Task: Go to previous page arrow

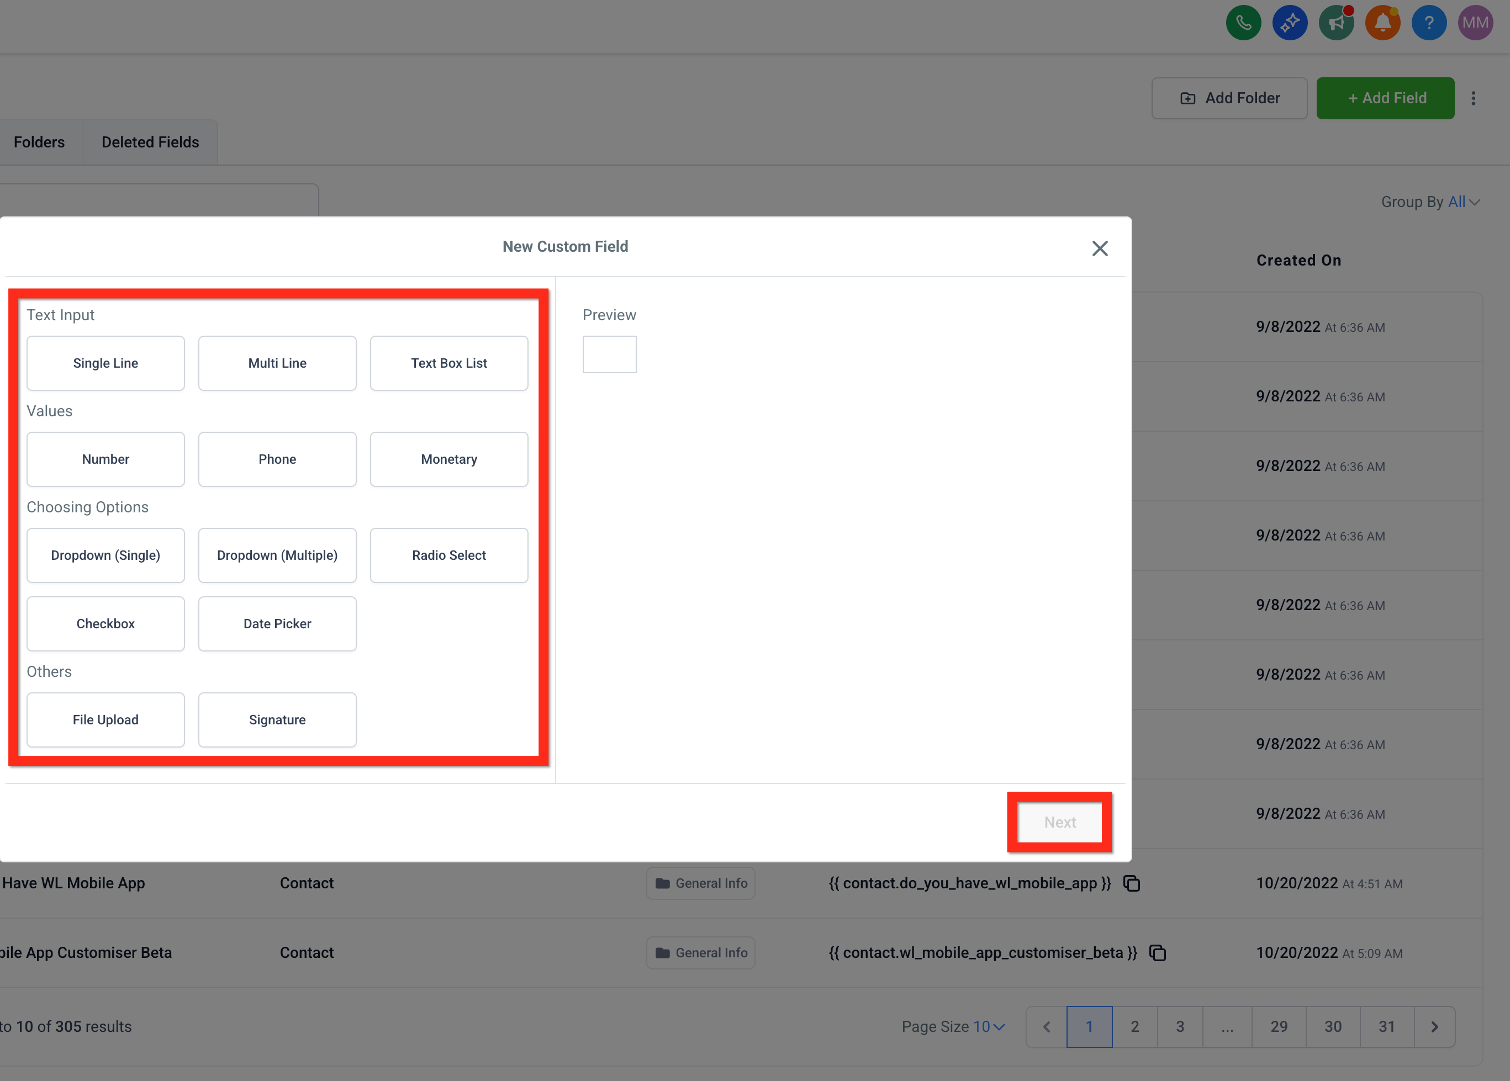Action: [1047, 1027]
